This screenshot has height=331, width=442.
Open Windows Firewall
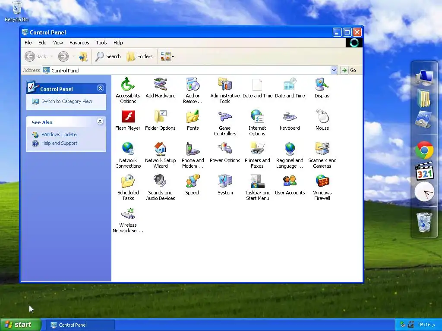click(x=322, y=187)
